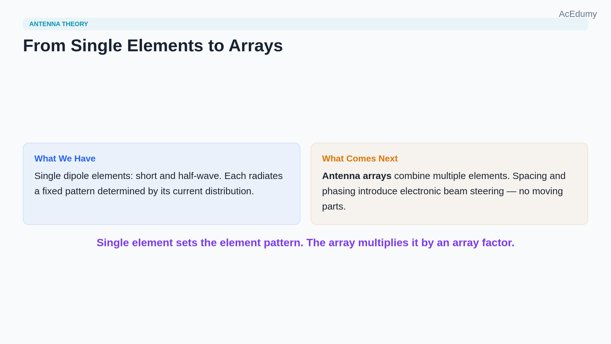Click the words array factor in purple text
The height and width of the screenshot is (344, 611).
pos(483,243)
